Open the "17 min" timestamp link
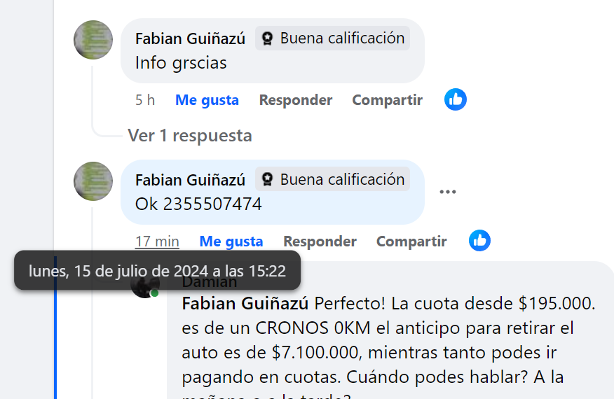Image resolution: width=614 pixels, height=399 pixels. [157, 241]
